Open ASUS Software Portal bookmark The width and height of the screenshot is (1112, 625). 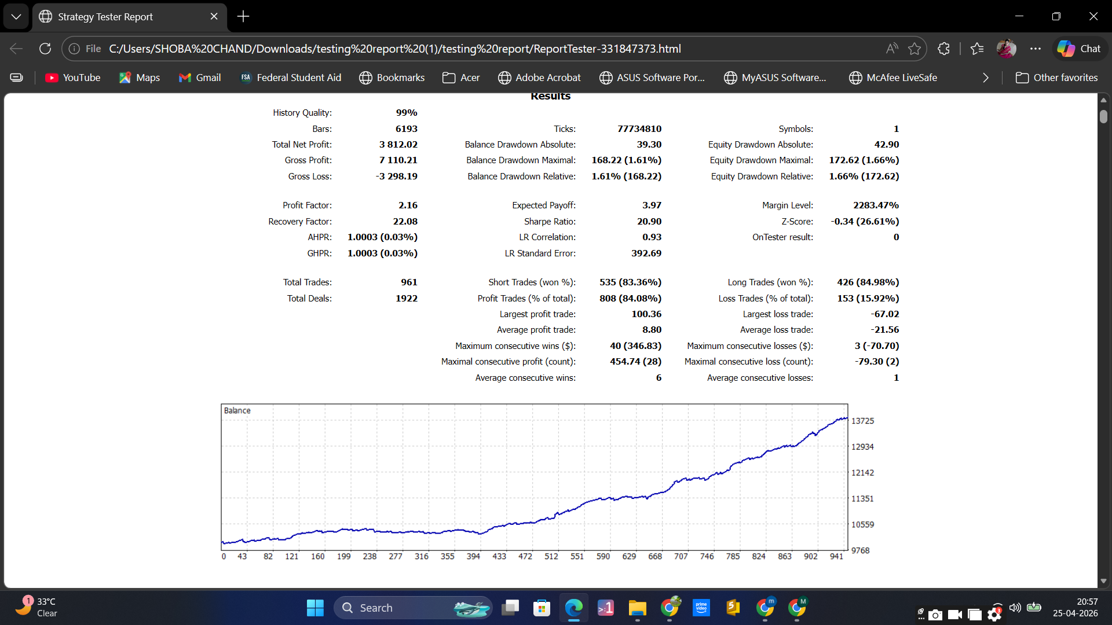[x=652, y=78]
